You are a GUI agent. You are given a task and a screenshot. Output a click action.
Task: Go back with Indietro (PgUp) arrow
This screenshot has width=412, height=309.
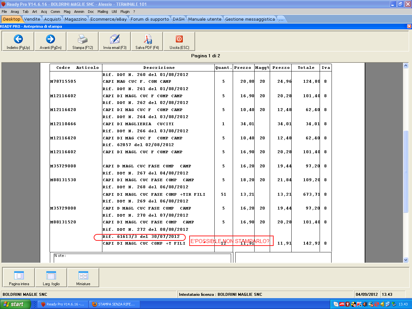point(18,41)
